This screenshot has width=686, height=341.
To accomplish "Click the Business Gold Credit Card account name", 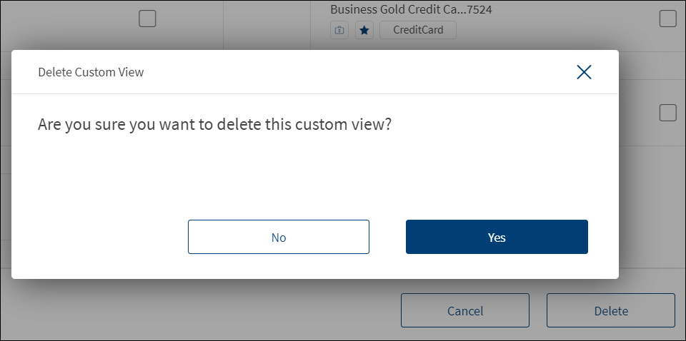I will pos(411,10).
